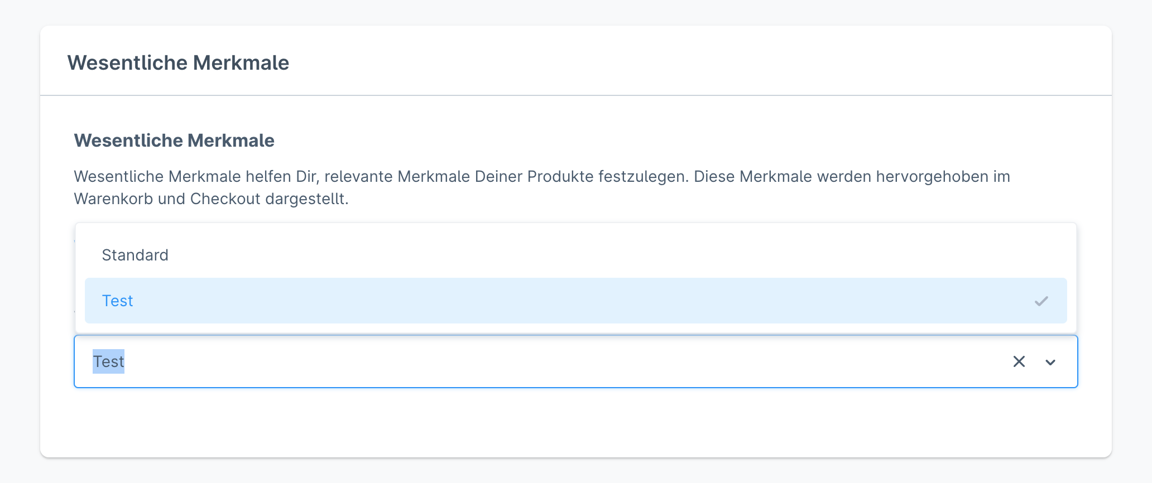Click the highlighted Test text in field
The image size is (1152, 483).
point(109,361)
